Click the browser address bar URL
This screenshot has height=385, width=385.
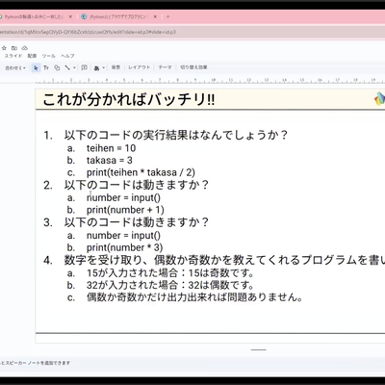pos(88,32)
